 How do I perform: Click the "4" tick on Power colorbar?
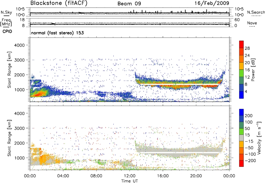(x=246, y=92)
